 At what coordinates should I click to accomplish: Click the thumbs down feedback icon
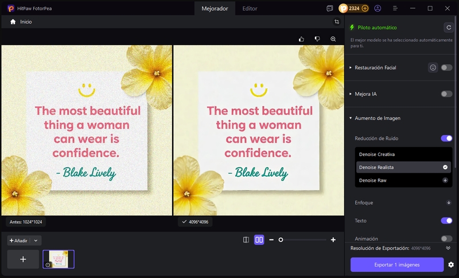(317, 39)
